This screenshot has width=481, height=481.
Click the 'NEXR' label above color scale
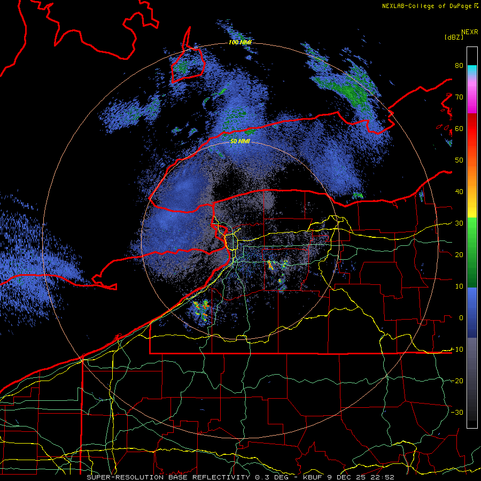click(x=470, y=32)
